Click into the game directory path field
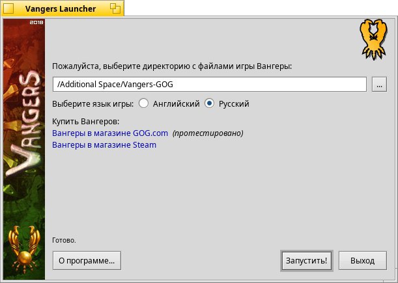The image size is (398, 283). pos(210,84)
